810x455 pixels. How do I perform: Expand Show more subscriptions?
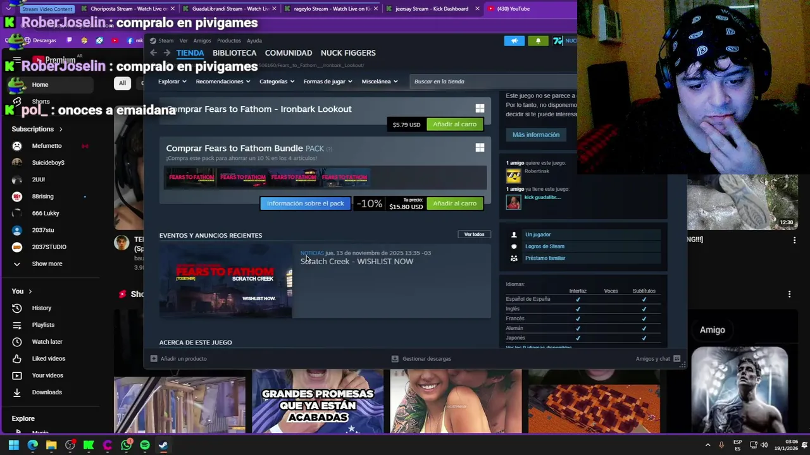point(47,264)
